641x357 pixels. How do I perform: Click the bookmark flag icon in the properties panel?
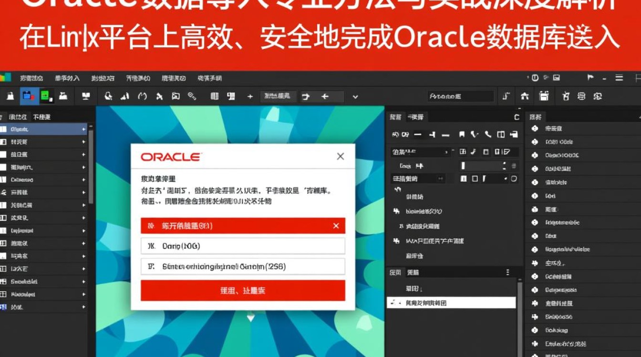click(x=462, y=135)
